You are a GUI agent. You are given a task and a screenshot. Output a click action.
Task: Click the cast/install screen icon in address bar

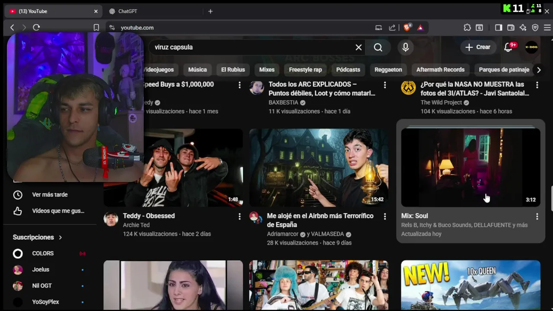tap(378, 28)
